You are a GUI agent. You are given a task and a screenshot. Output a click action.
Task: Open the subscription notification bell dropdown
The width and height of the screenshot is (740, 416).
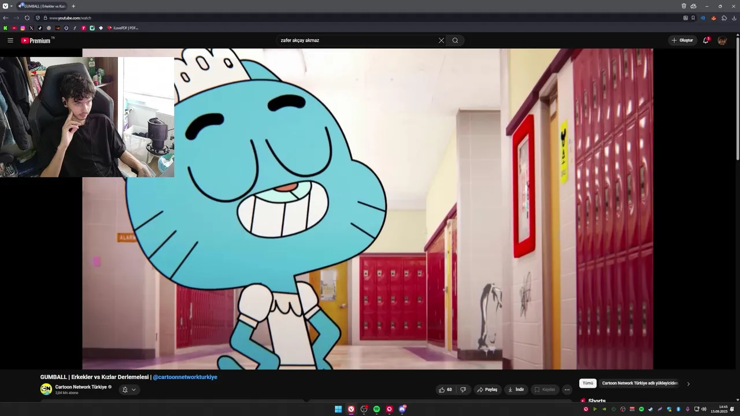coord(129,390)
